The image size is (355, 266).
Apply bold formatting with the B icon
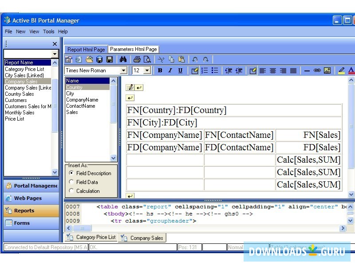click(x=160, y=70)
